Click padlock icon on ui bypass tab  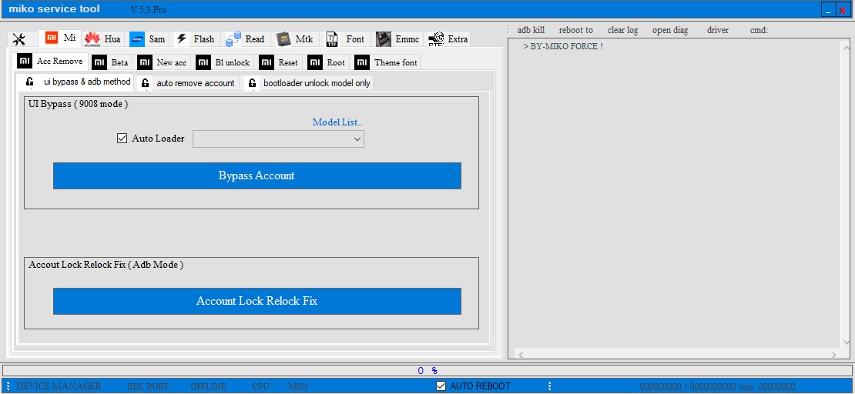click(30, 82)
